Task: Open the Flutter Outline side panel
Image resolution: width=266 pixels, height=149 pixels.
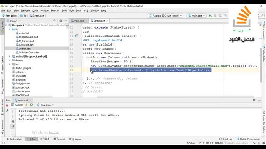Action: click(x=264, y=54)
